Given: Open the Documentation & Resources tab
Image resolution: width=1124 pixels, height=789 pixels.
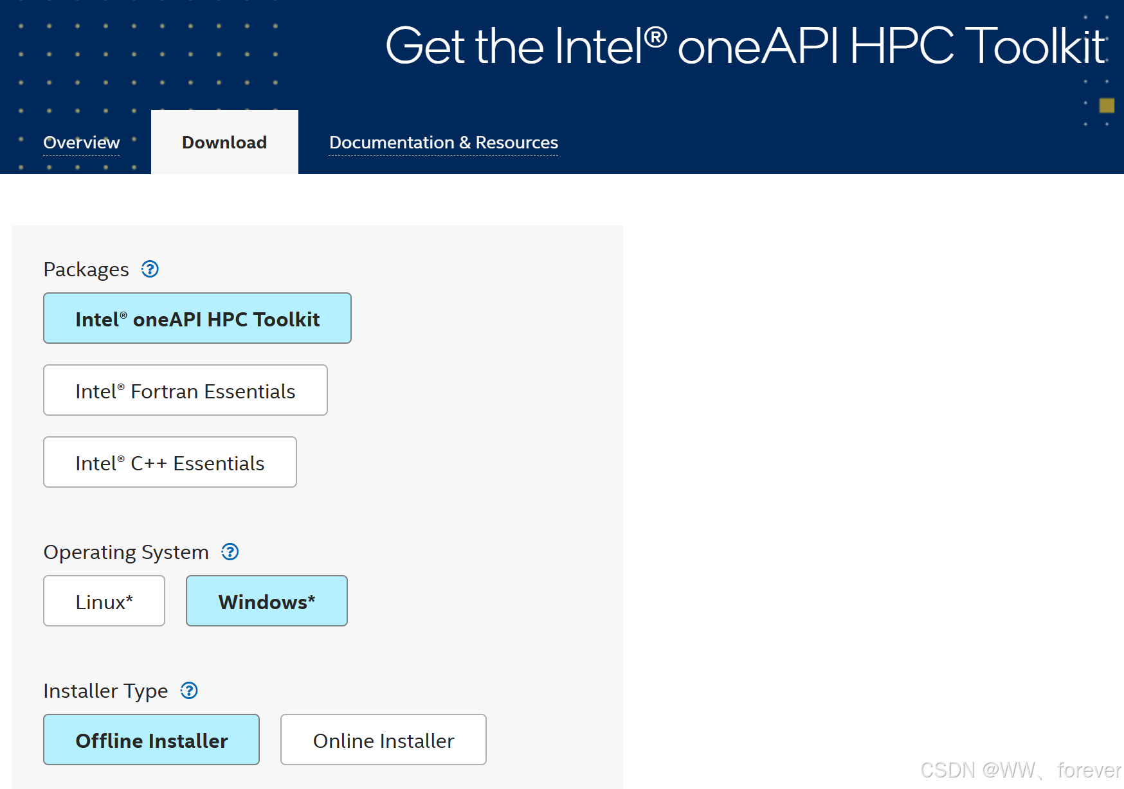Looking at the screenshot, I should point(444,143).
